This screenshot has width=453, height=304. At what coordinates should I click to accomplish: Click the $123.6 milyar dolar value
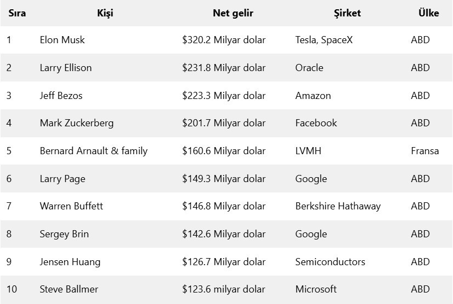coord(224,289)
